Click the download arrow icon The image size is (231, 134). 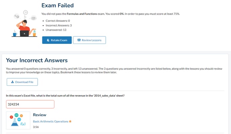[x=12, y=82]
